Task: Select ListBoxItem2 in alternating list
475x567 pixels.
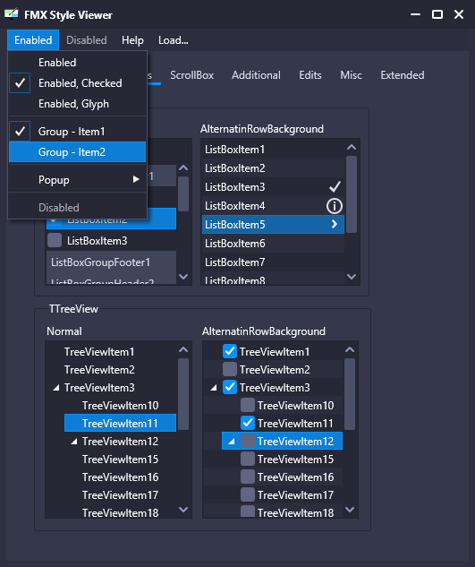Action: [273, 168]
